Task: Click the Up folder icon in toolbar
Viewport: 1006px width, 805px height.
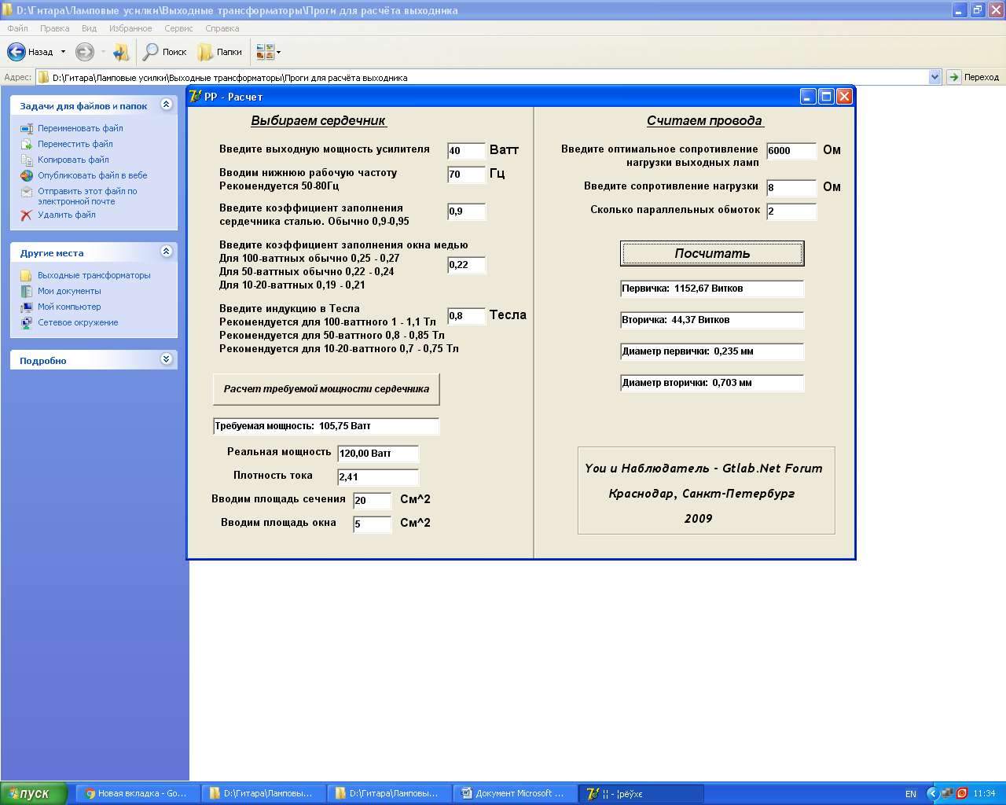Action: (x=120, y=52)
